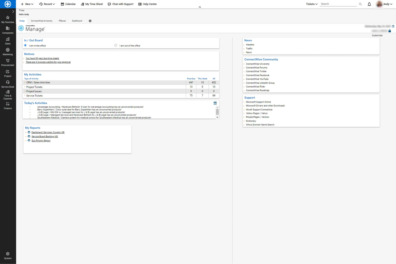Click the search input field
This screenshot has width=396, height=264.
338,4
